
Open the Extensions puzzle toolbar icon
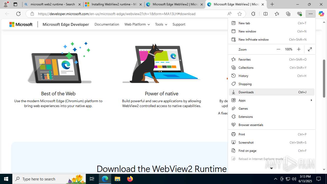[x=253, y=14]
